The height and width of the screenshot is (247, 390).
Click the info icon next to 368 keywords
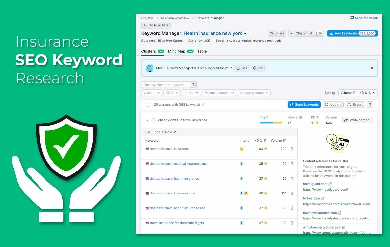[x=203, y=105]
